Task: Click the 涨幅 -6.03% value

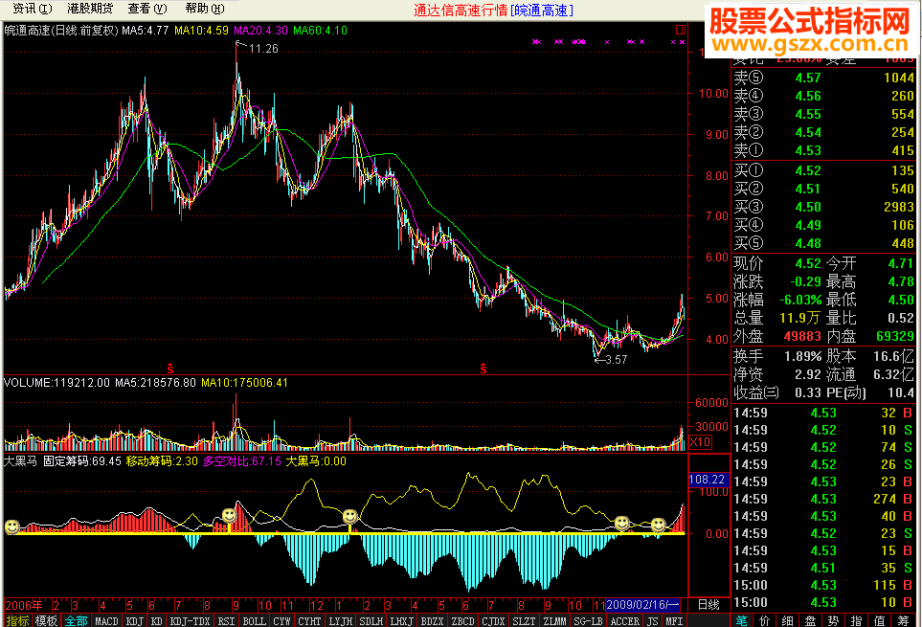Action: (800, 300)
